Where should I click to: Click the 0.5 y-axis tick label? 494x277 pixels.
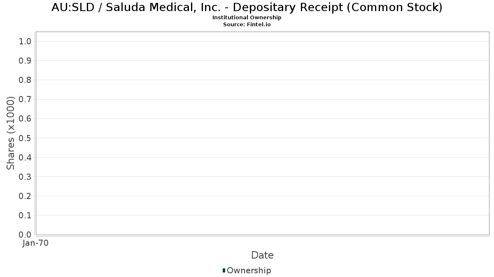pos(26,138)
